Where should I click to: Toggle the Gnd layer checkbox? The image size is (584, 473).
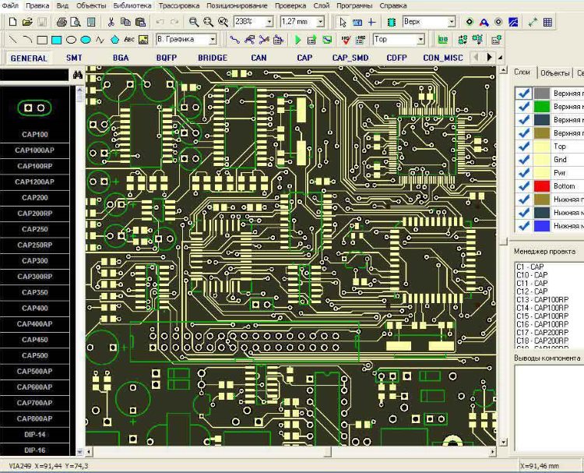(524, 159)
